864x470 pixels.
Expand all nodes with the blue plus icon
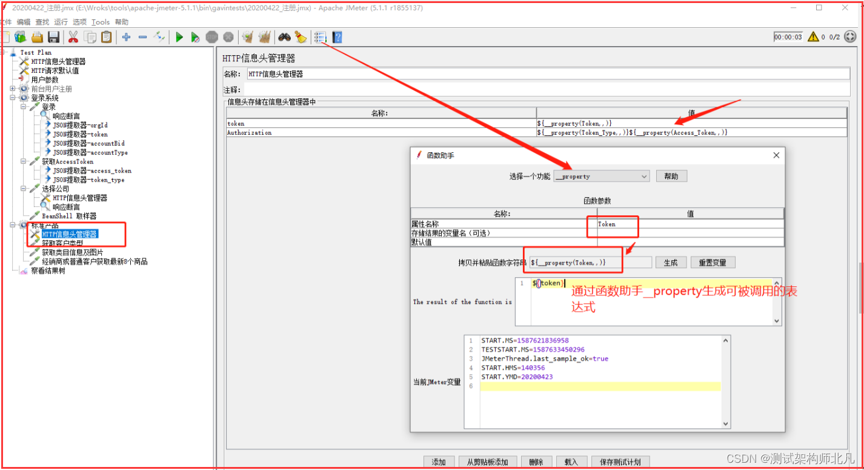tap(126, 37)
